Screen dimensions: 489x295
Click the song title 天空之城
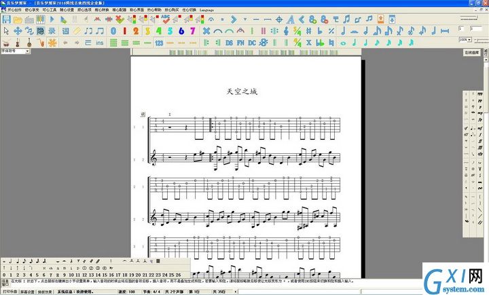[242, 92]
